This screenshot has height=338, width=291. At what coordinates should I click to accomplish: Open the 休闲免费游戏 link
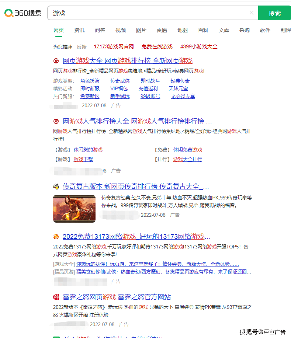click(x=188, y=150)
